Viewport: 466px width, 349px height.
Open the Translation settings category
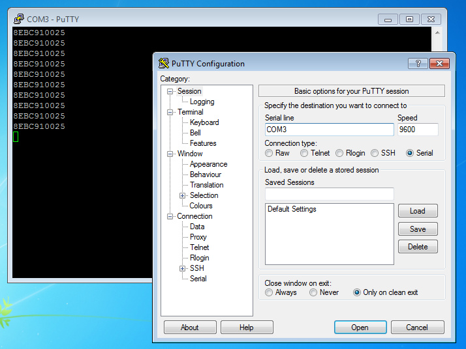[x=207, y=185]
